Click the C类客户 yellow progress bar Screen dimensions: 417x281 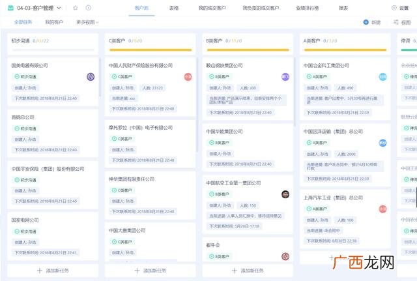(x=151, y=50)
